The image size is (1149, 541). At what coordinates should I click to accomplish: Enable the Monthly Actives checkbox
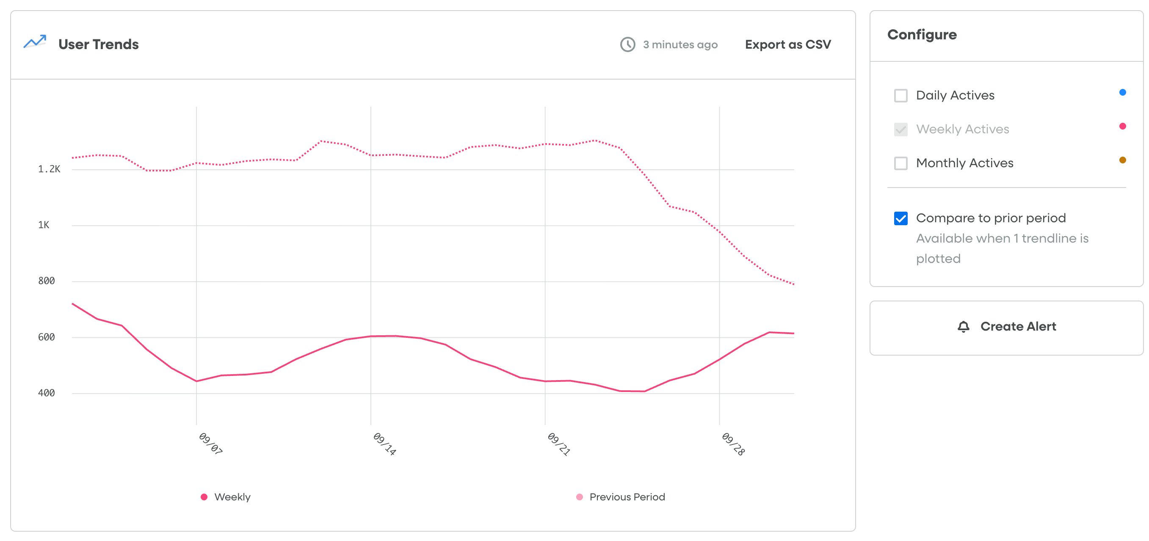(x=900, y=163)
